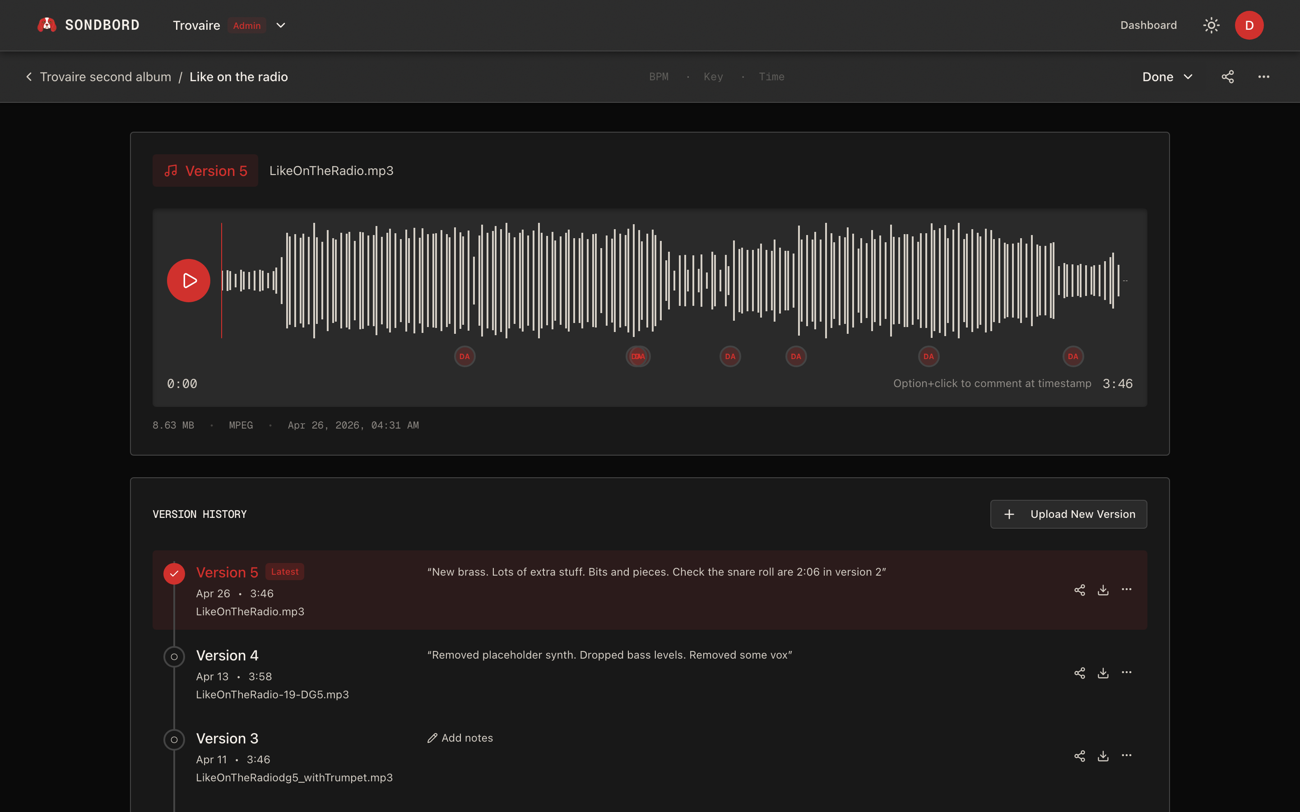The width and height of the screenshot is (1300, 812).
Task: Click LikeOnTheRadio-19-DG5.mp3 filename
Action: (x=272, y=694)
